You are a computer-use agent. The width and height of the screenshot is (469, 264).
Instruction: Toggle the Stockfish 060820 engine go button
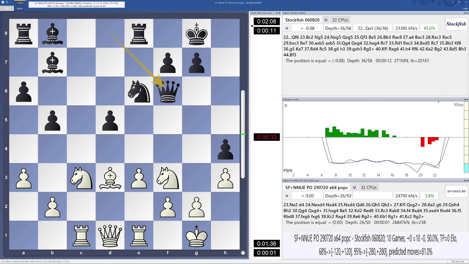326,20
